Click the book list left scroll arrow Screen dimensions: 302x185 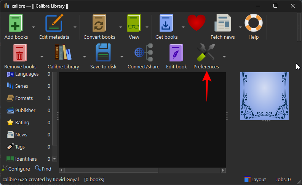pos(61,170)
